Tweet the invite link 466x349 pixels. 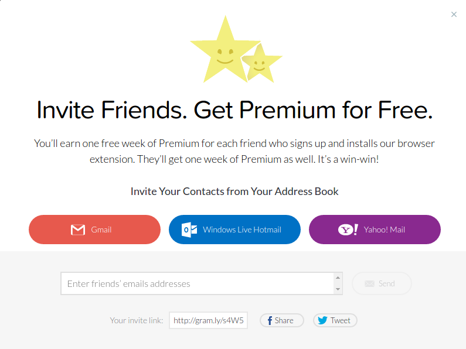tap(335, 321)
